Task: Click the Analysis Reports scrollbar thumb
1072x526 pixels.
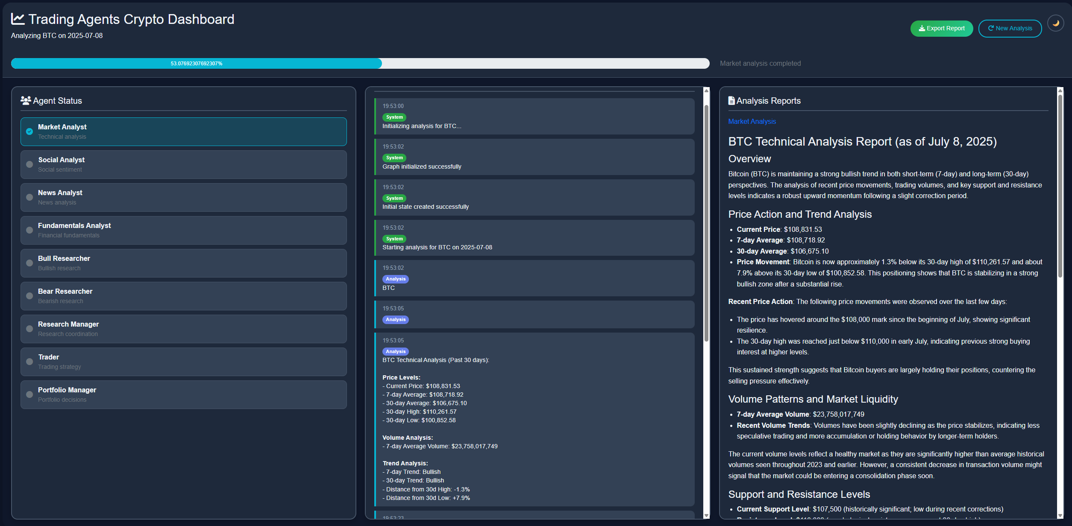Action: point(1060,186)
